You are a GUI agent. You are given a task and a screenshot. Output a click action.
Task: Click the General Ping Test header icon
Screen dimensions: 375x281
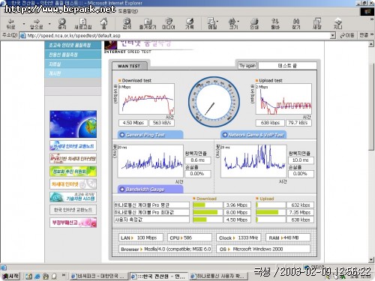coord(122,135)
